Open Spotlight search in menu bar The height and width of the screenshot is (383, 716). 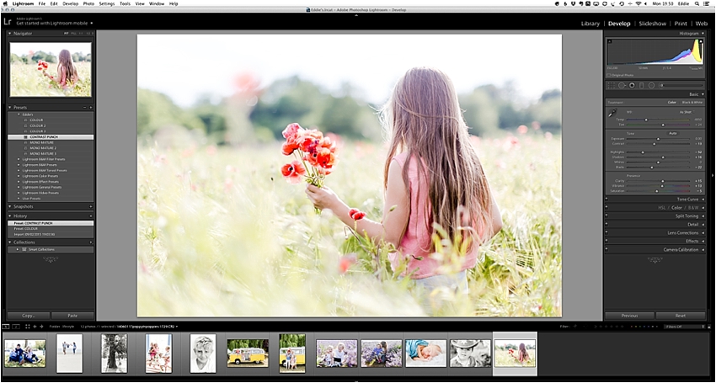698,3
